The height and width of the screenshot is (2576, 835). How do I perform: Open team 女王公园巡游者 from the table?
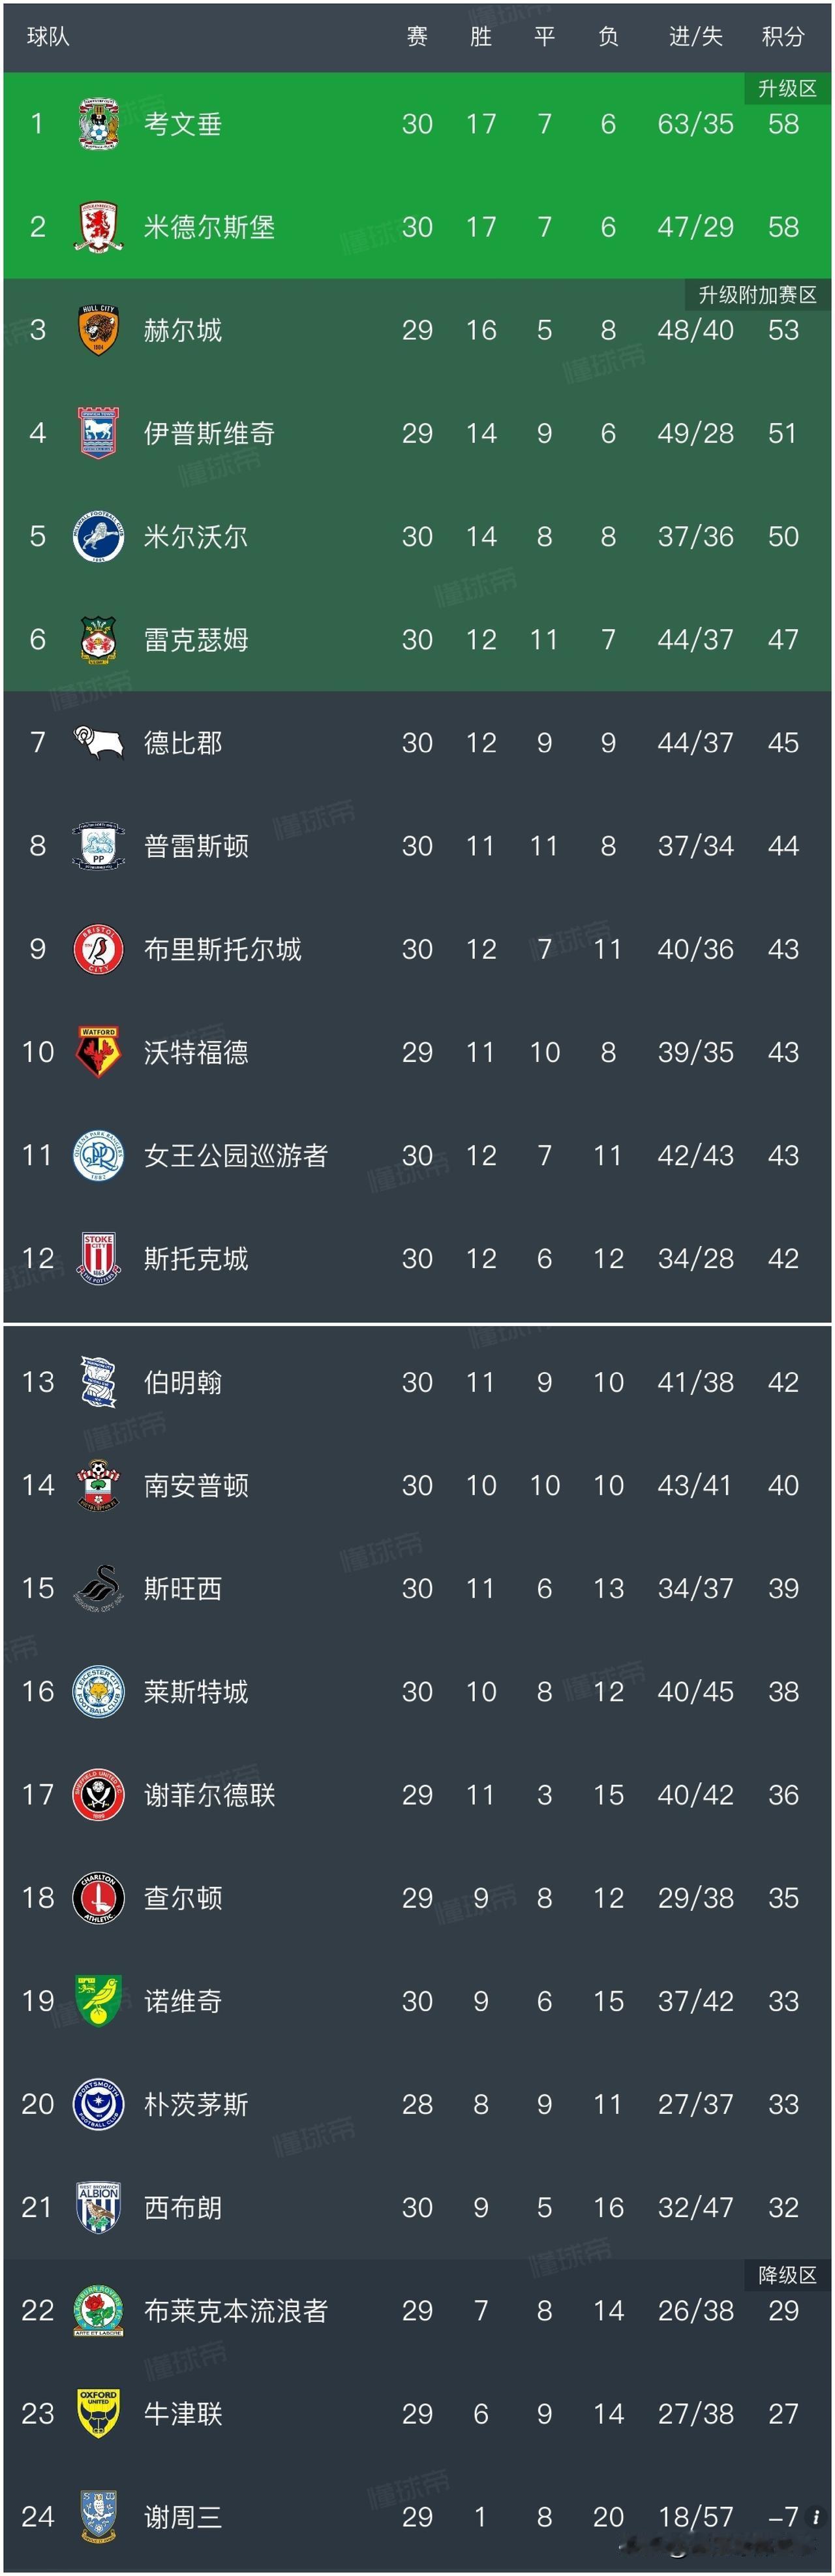[417, 1155]
